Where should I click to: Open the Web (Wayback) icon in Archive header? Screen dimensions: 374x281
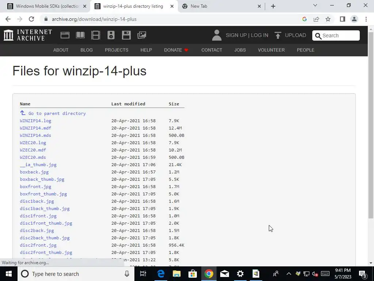click(x=65, y=35)
